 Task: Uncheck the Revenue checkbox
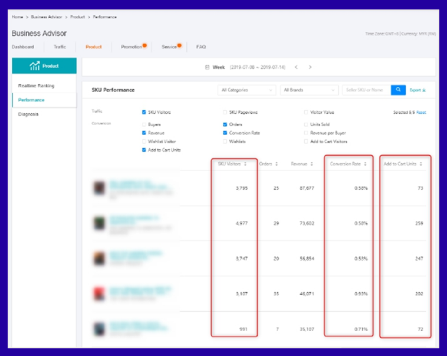pyautogui.click(x=144, y=133)
